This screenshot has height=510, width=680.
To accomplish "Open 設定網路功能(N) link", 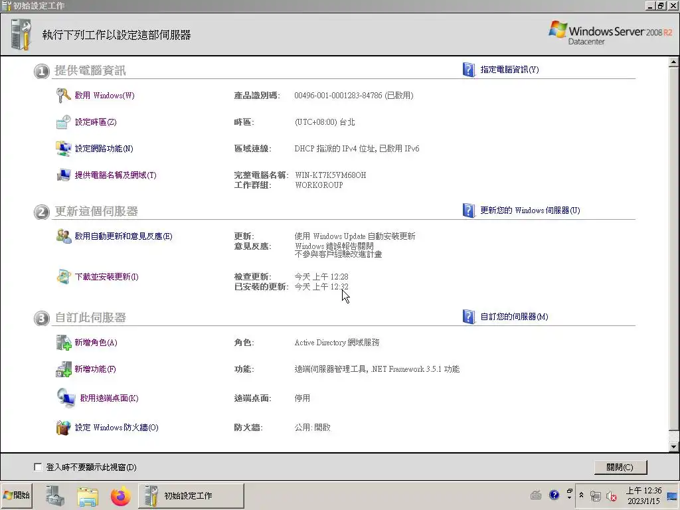I will coord(104,149).
